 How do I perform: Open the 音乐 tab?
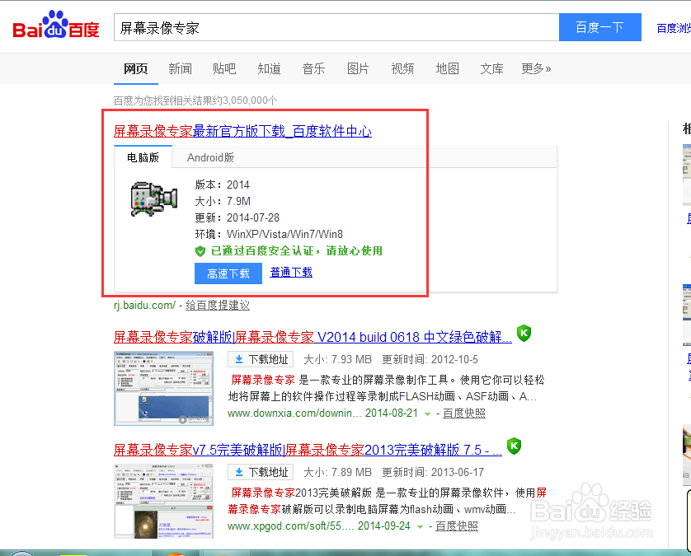[313, 68]
